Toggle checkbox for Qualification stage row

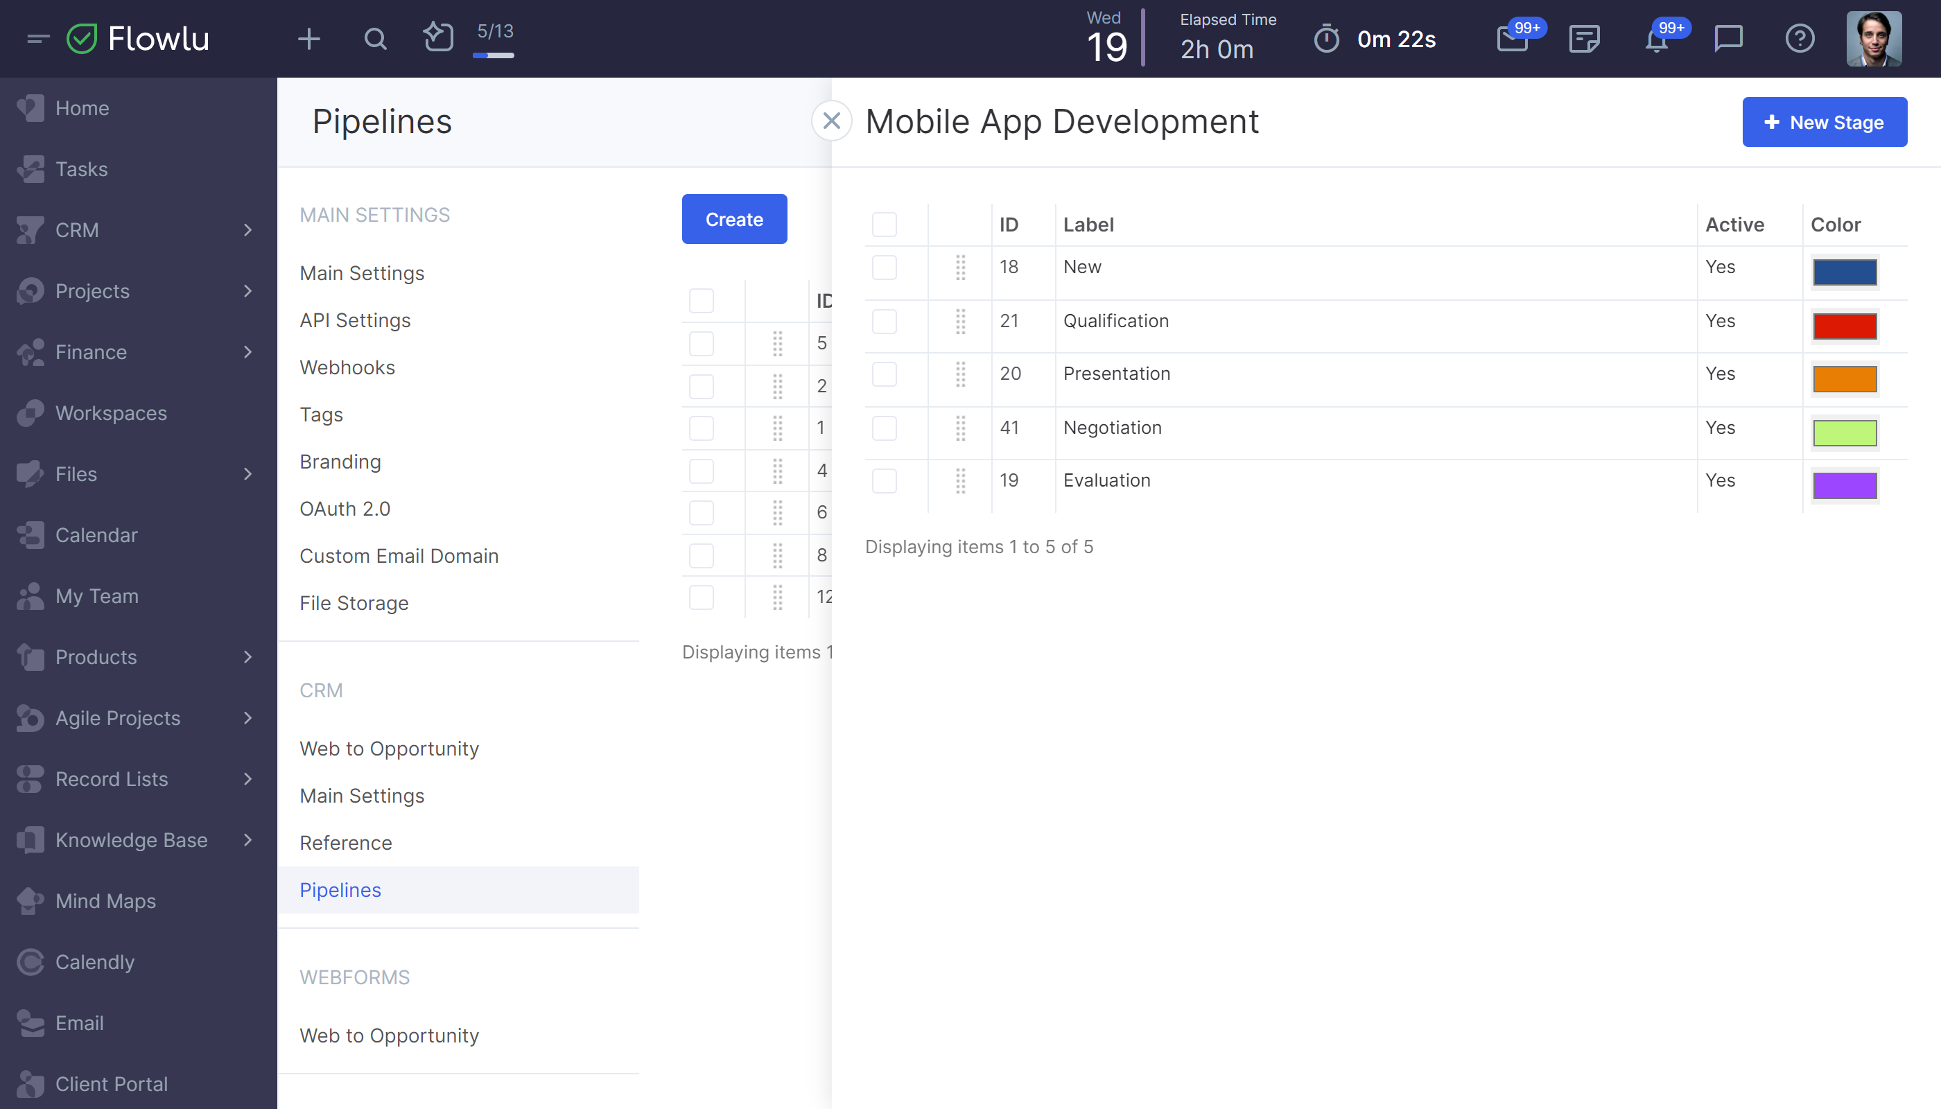click(x=884, y=320)
